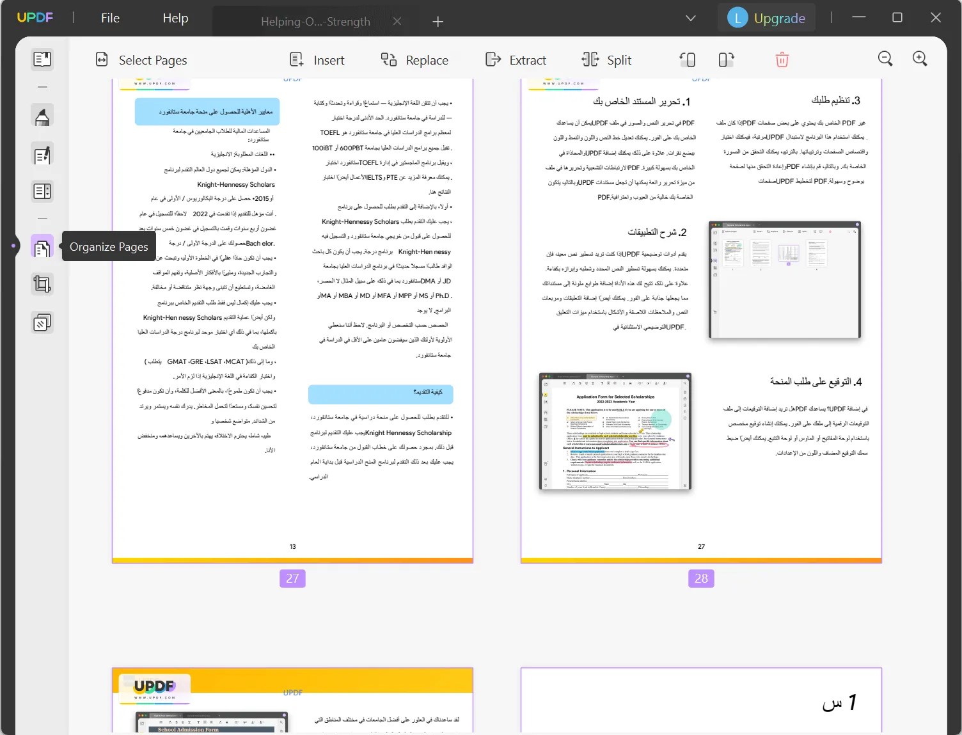Open Reader mode from the sidebar

[x=42, y=59]
